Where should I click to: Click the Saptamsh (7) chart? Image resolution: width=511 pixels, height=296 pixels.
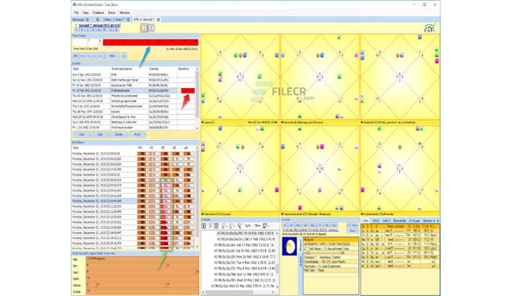(400, 77)
